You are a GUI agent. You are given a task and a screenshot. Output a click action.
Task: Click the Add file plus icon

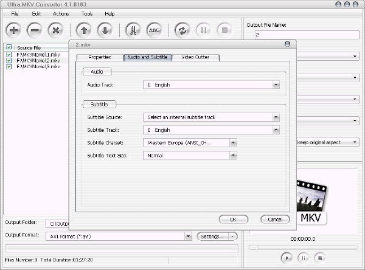[x=13, y=30]
